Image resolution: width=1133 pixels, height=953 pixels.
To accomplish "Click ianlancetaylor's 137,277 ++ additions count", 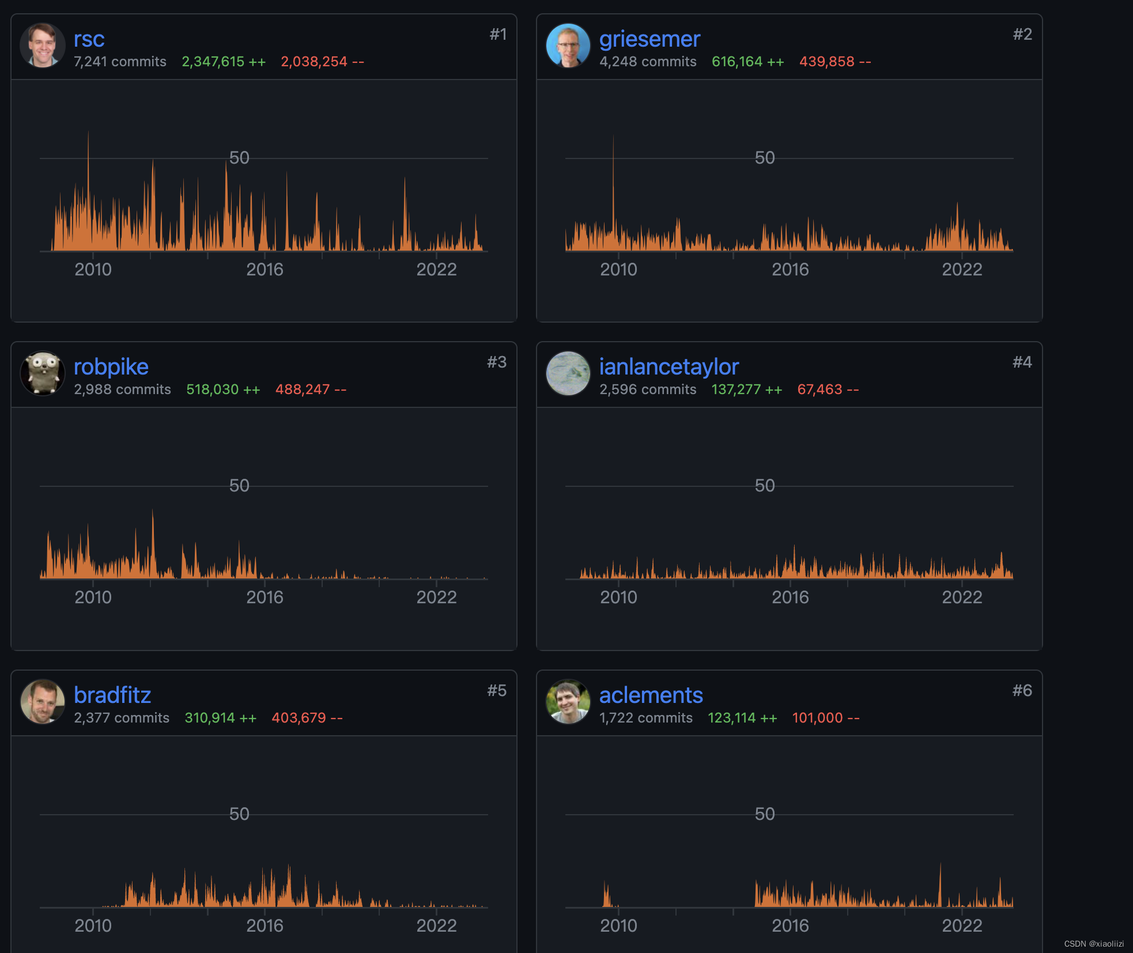I will click(747, 389).
